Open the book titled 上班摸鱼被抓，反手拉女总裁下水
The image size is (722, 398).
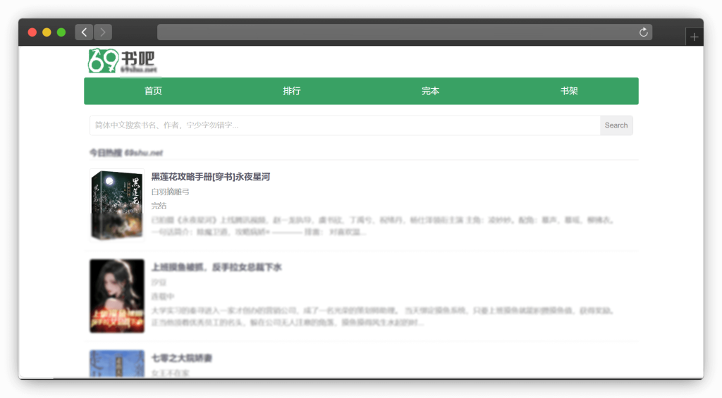[216, 267]
